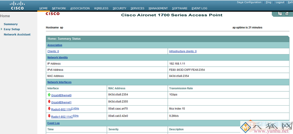Viewport: 293px width, 134px height.
Task: Click the Logout link
Action: (280, 2)
